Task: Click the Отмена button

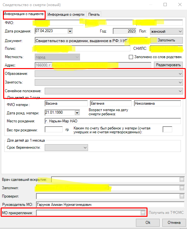Action: (x=174, y=223)
